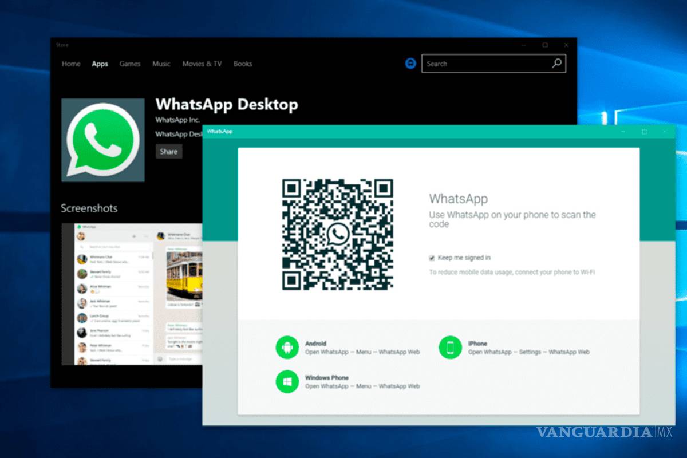The height and width of the screenshot is (458, 687).
Task: Switch to the Games section
Action: pyautogui.click(x=129, y=64)
